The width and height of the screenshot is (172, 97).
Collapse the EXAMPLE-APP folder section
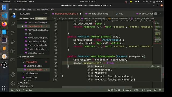(x=33, y=57)
